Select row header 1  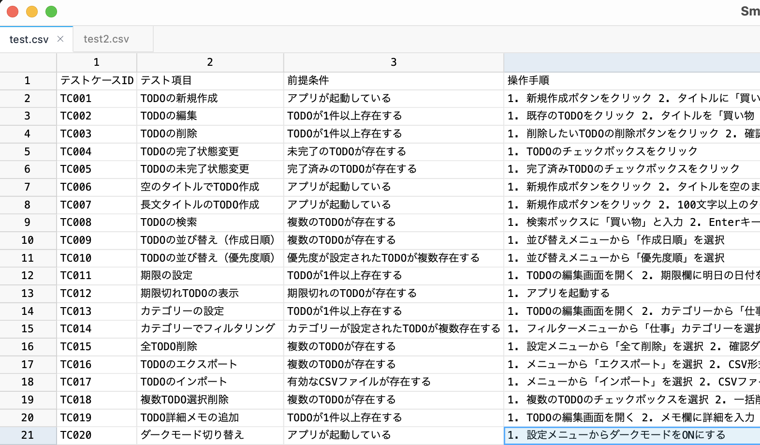28,81
